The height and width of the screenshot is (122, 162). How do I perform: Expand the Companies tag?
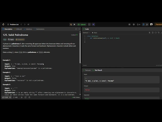pos(20,40)
